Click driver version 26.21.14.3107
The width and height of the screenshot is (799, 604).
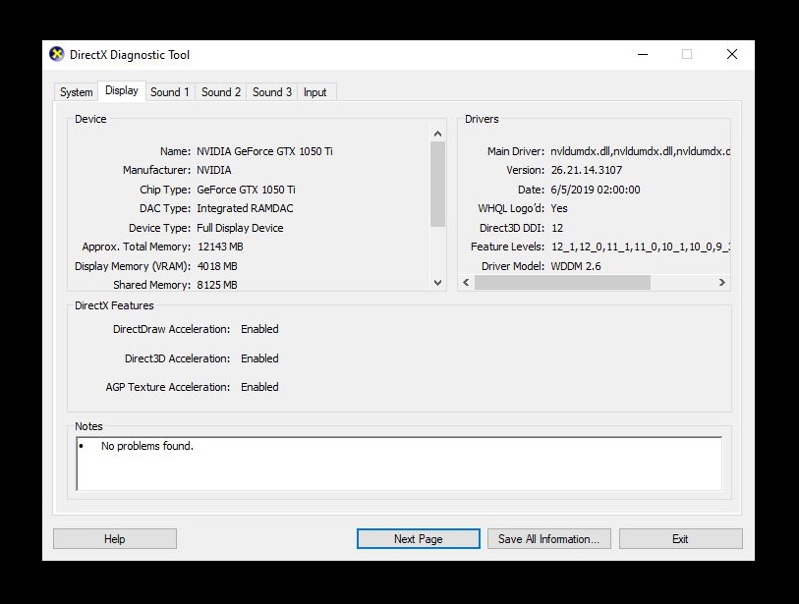pos(587,170)
